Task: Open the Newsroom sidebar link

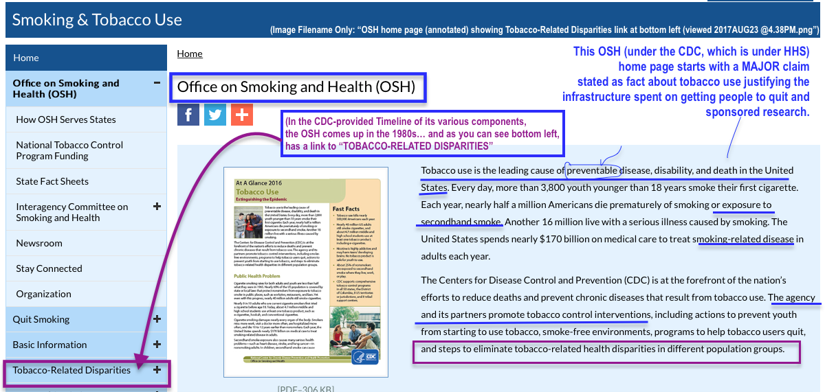Action: click(39, 243)
